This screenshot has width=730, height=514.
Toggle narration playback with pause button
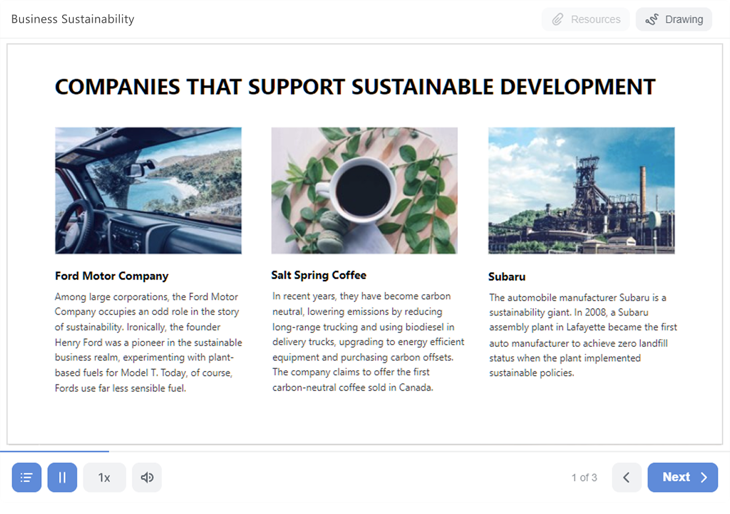[x=62, y=477]
